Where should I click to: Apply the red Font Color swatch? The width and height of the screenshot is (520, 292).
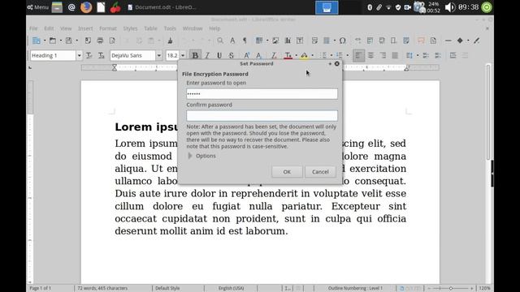tap(288, 56)
